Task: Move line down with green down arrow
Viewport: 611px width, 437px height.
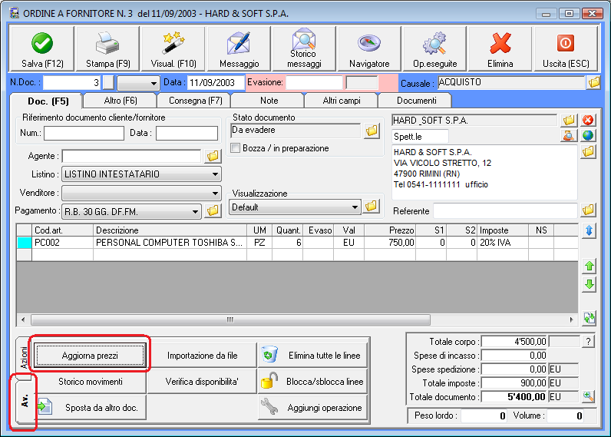Action: pyautogui.click(x=590, y=284)
